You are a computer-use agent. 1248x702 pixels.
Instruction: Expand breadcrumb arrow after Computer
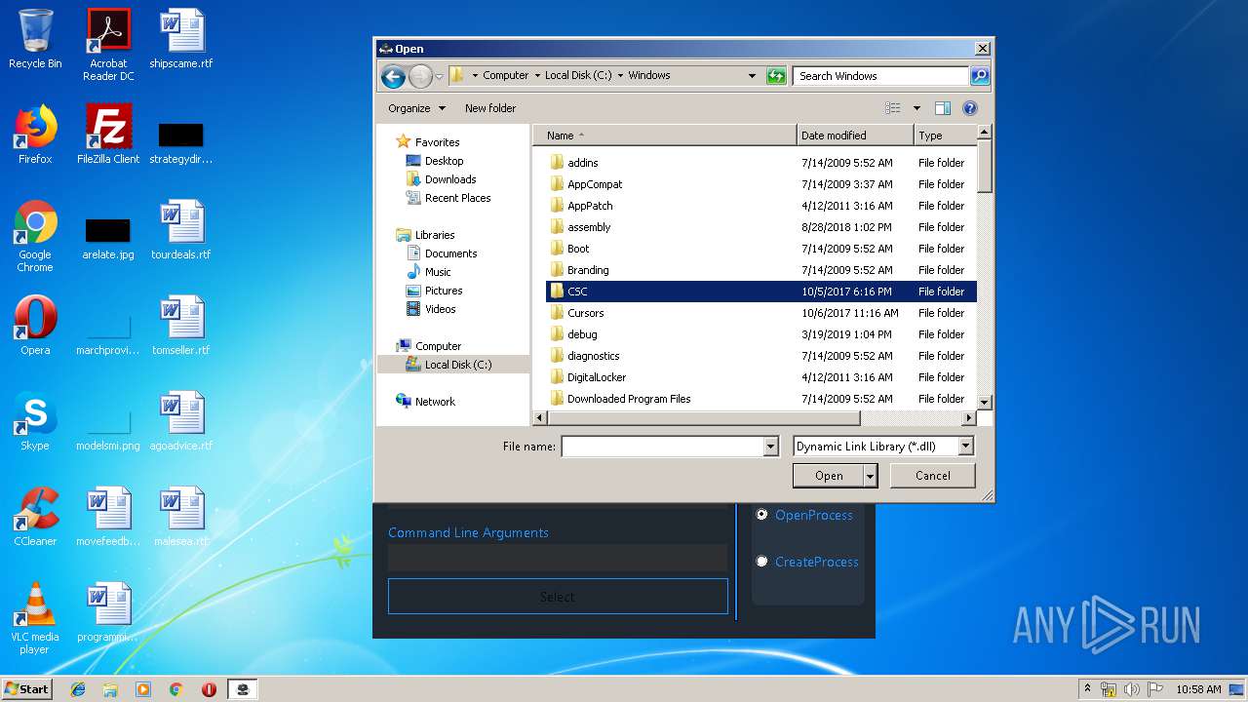[x=536, y=75]
